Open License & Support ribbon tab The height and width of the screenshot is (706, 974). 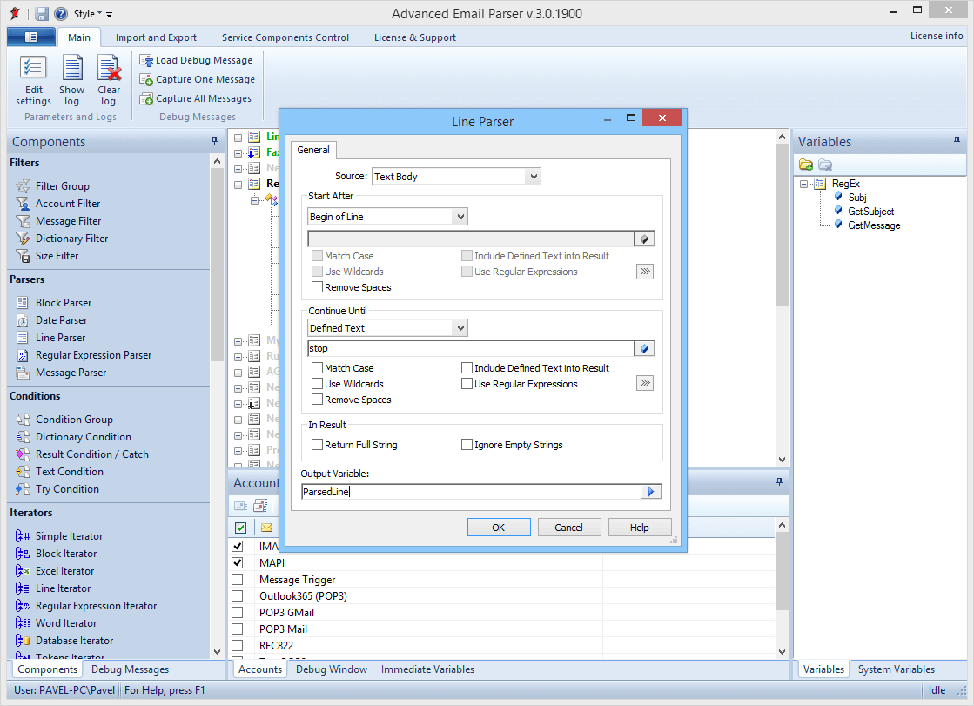[x=415, y=37]
